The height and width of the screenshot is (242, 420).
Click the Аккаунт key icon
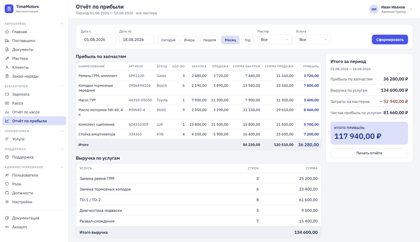[x=7, y=227]
